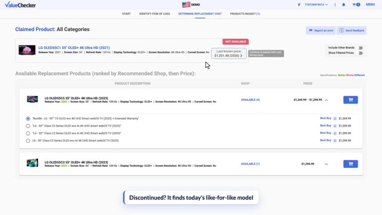Open Best Buy link for third offer

(x=325, y=133)
